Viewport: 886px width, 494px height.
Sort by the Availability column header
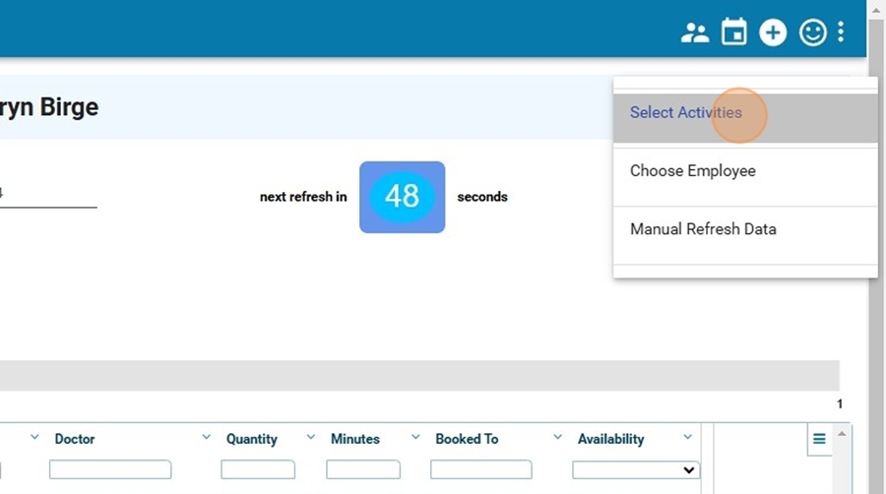610,439
